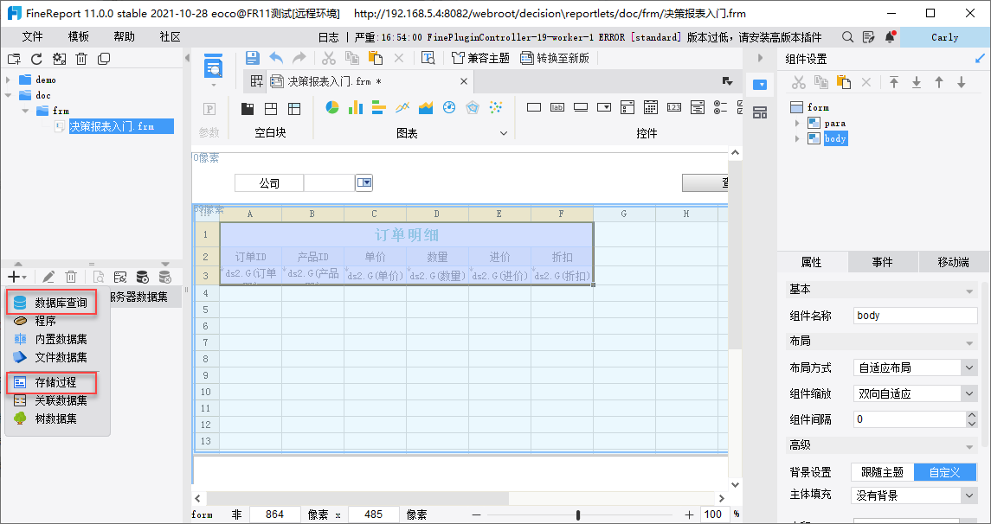Paste using main toolbar clipboard icon

[376, 58]
